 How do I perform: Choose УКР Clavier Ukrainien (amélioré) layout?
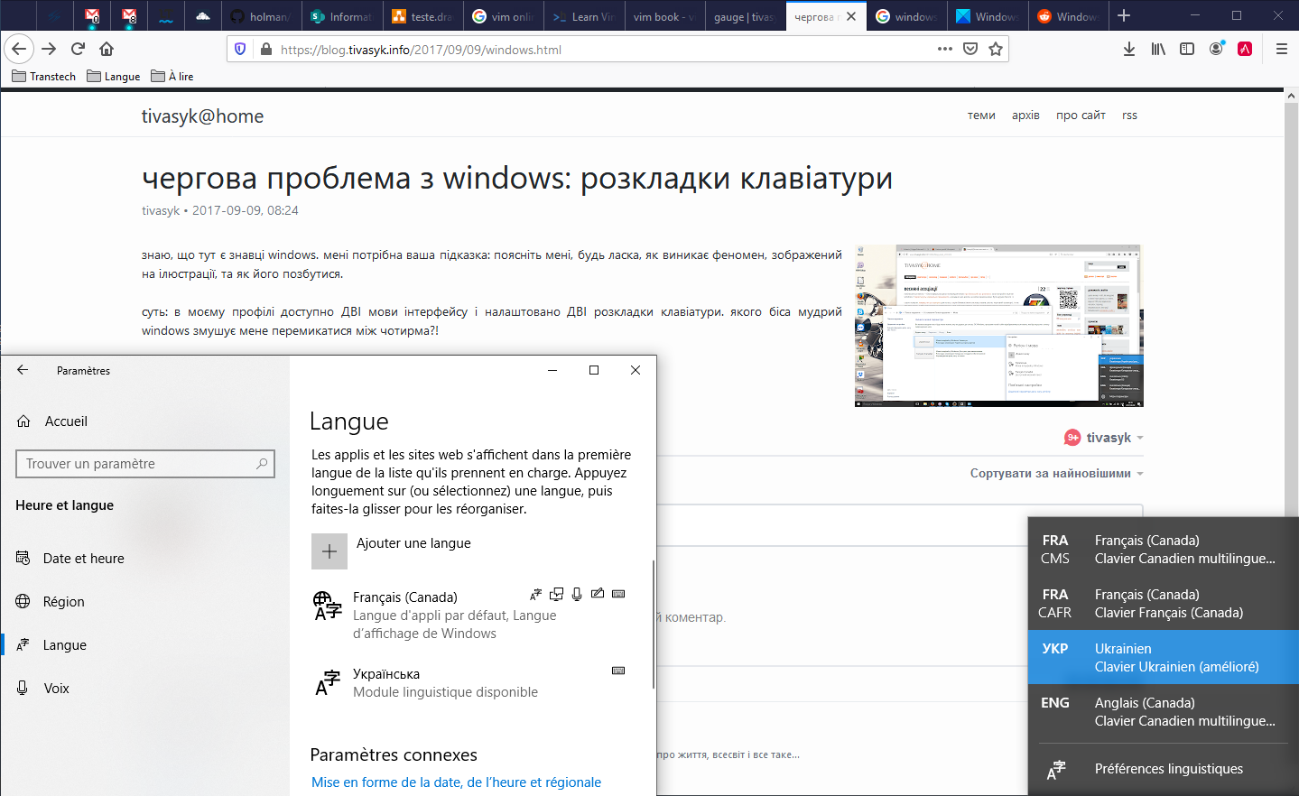[x=1164, y=657]
